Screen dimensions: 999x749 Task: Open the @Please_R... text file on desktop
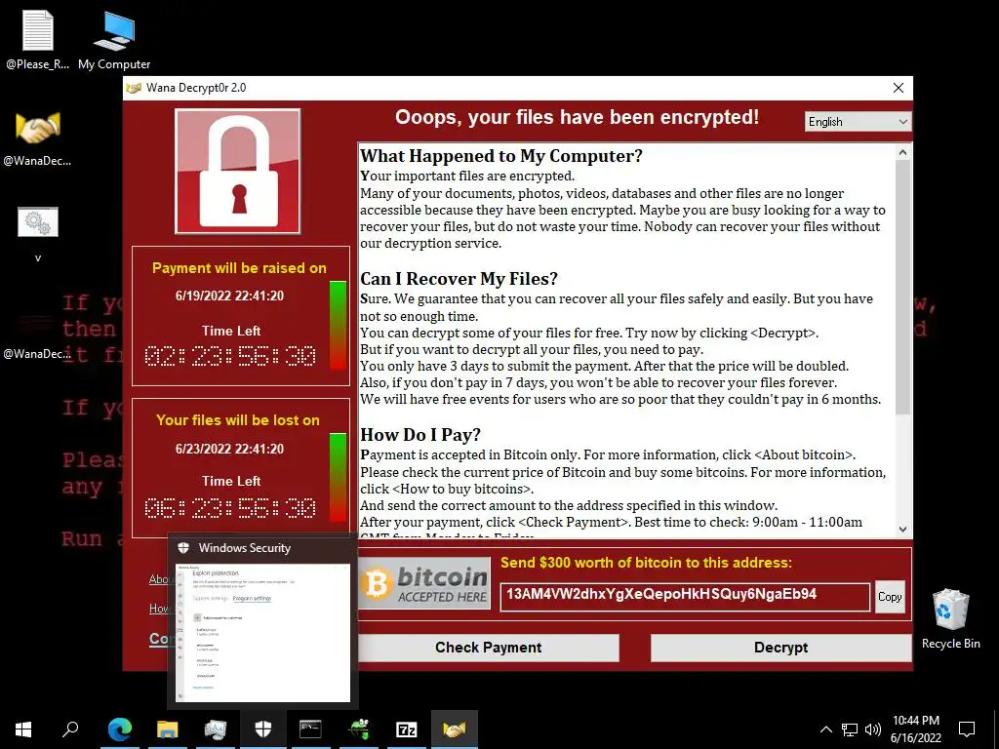pyautogui.click(x=38, y=40)
